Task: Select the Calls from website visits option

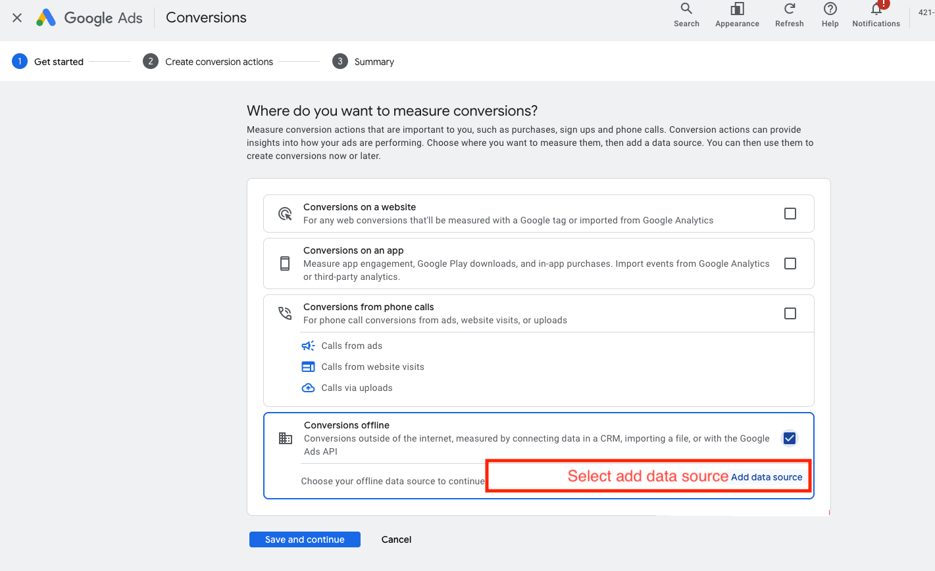Action: tap(372, 367)
